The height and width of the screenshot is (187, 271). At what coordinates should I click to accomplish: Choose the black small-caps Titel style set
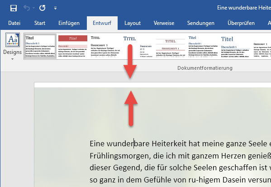coord(105,46)
